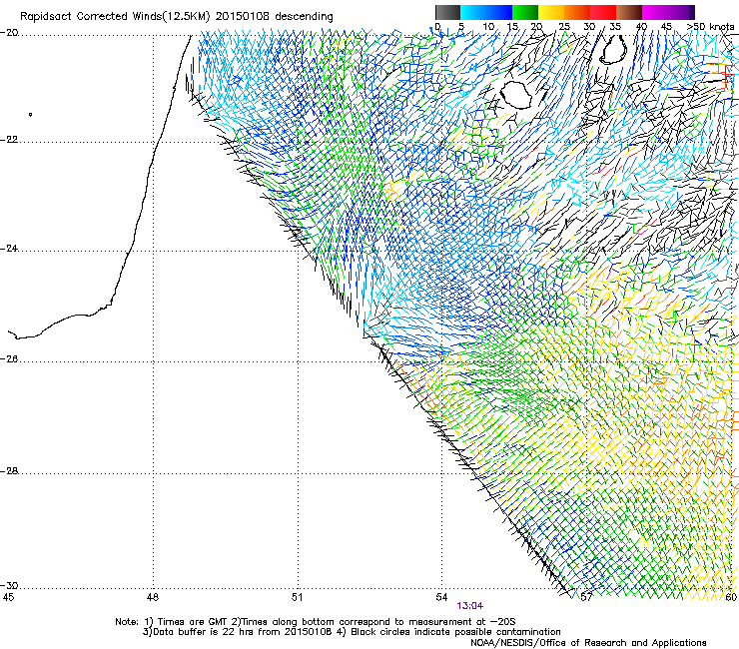Screen dimensions: 739x649
Task: Click the brown 35-40 knots legend swatch
Action: click(629, 12)
